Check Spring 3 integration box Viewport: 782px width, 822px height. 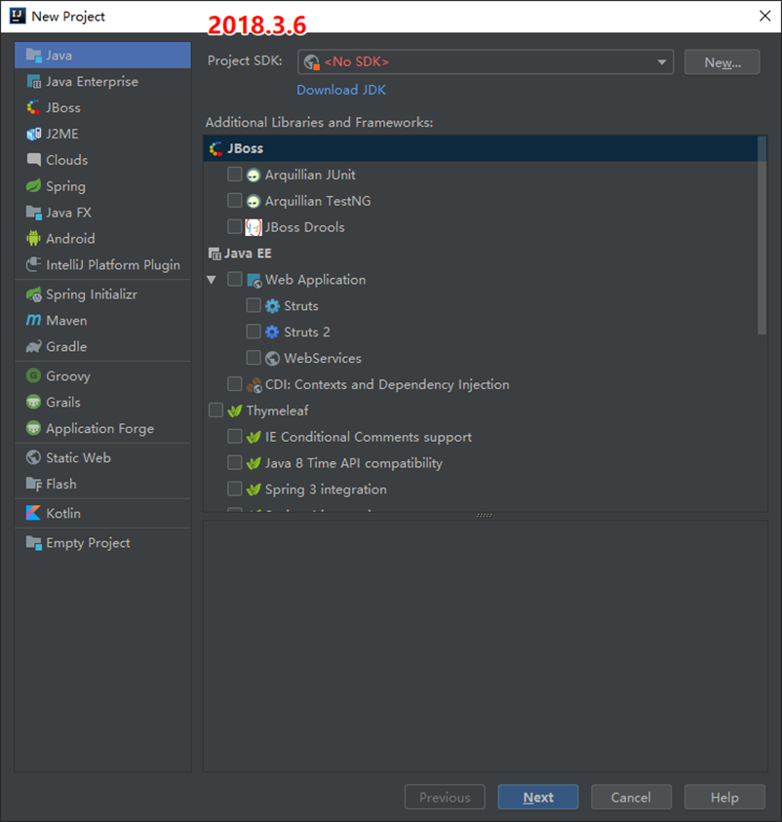tap(234, 489)
